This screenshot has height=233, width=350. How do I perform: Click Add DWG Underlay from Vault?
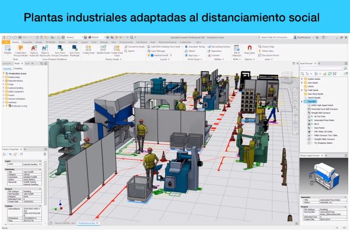164,47
